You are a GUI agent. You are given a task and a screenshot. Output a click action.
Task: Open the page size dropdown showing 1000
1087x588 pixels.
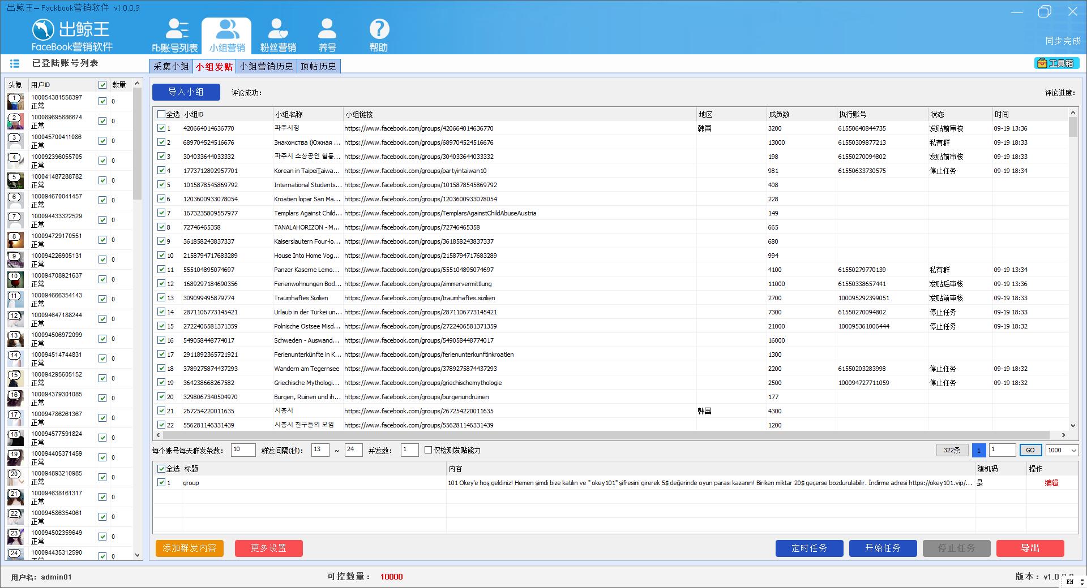click(x=1062, y=450)
